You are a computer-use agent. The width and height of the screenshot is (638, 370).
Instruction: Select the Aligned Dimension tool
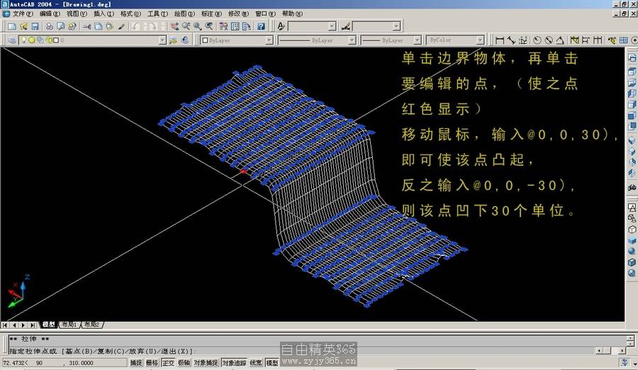point(511,40)
